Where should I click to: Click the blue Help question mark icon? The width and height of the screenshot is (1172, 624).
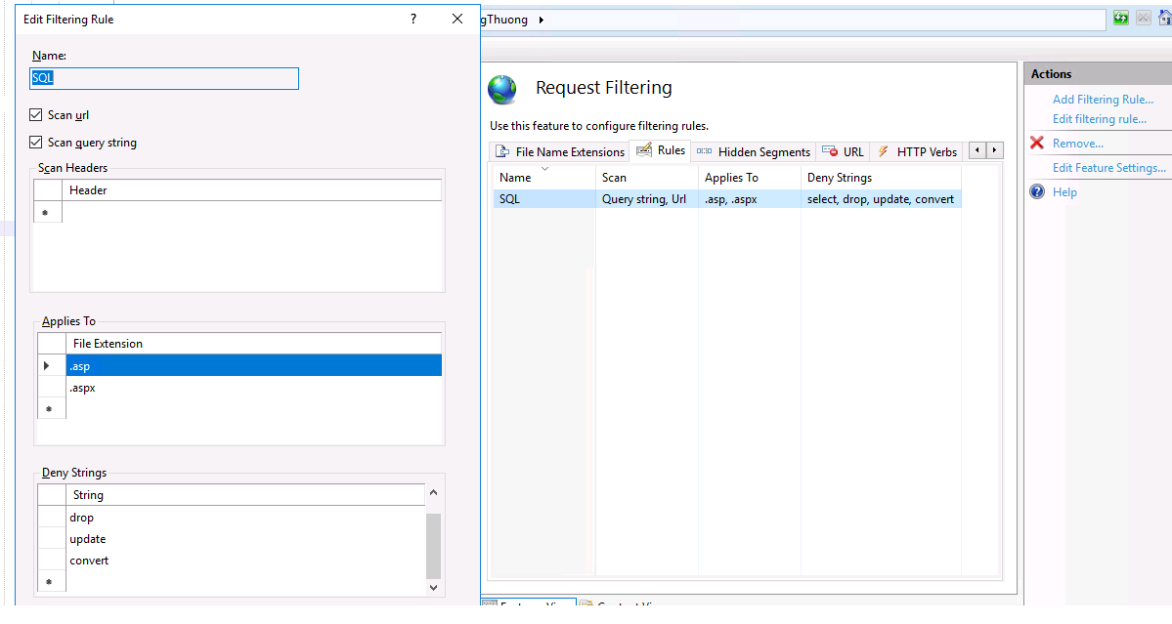(x=1037, y=191)
